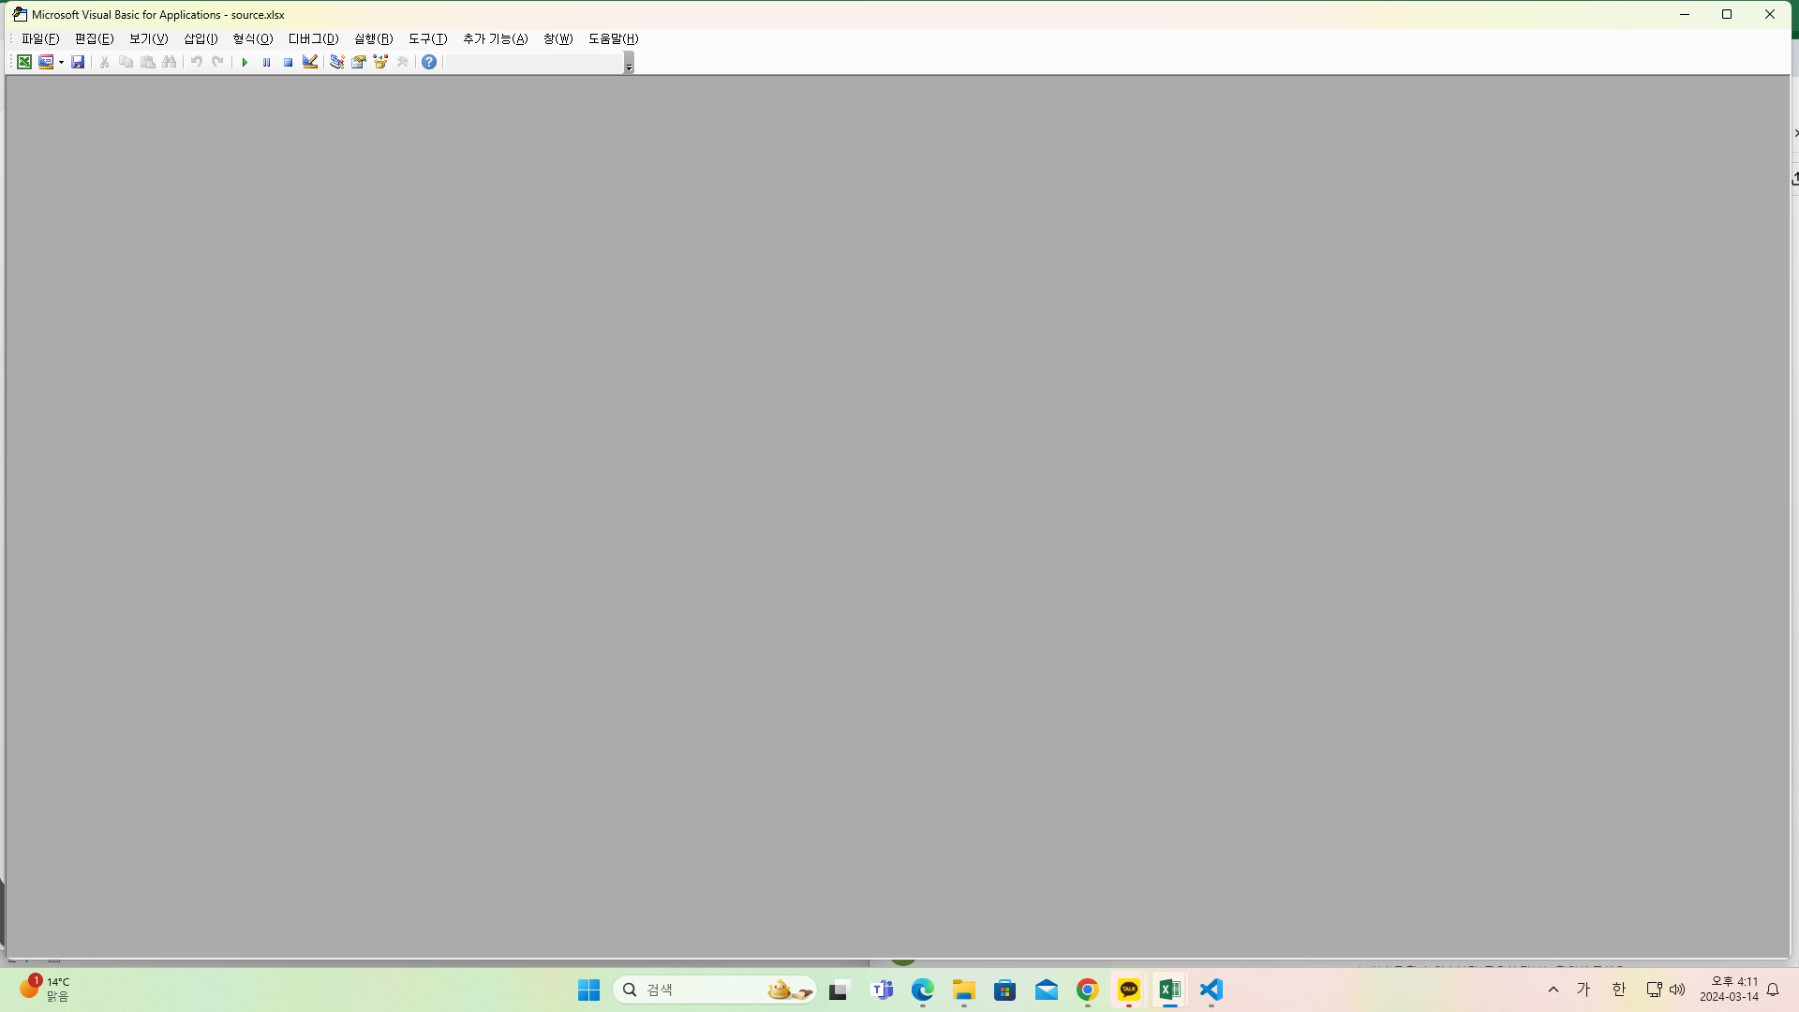Open Google Chrome from the taskbar

(1088, 990)
